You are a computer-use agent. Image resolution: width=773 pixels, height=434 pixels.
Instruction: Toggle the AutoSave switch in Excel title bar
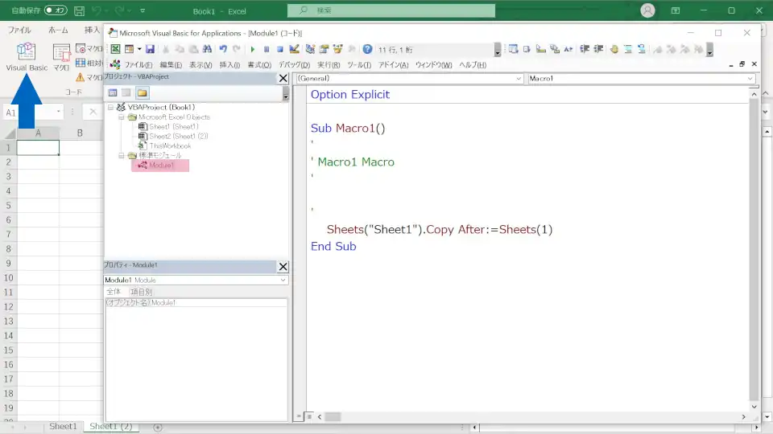point(56,11)
